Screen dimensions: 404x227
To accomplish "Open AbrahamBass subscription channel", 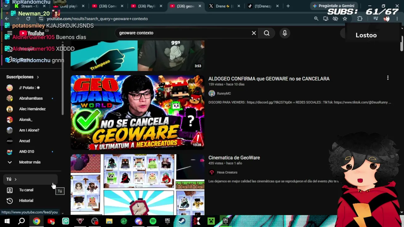I will click(x=30, y=98).
